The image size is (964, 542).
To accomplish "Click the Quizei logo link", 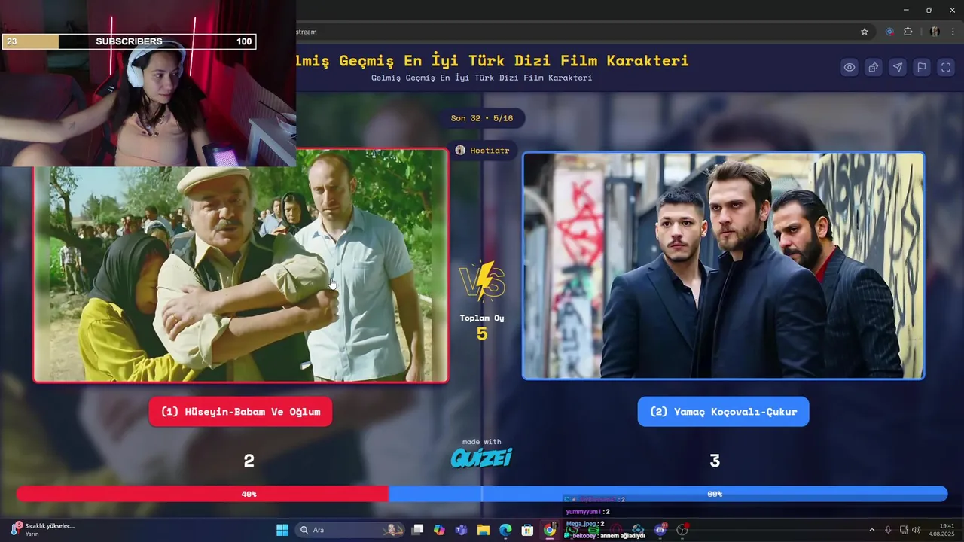I will pyautogui.click(x=482, y=457).
